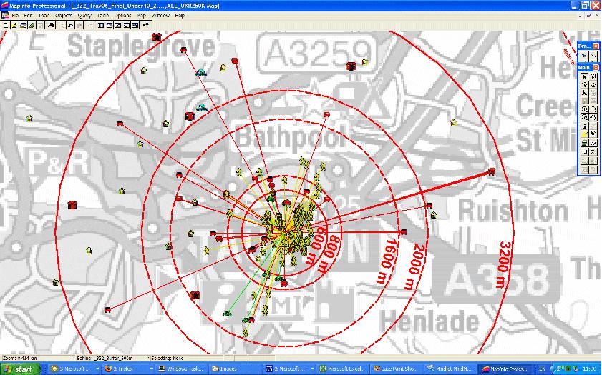The width and height of the screenshot is (602, 375).
Task: Click the Print Window toolbar icon
Action: click(x=51, y=25)
